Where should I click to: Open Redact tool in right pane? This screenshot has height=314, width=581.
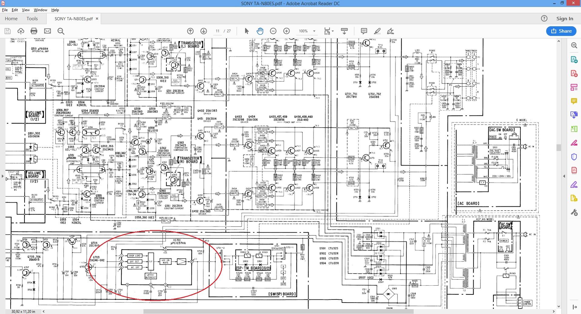click(x=574, y=143)
